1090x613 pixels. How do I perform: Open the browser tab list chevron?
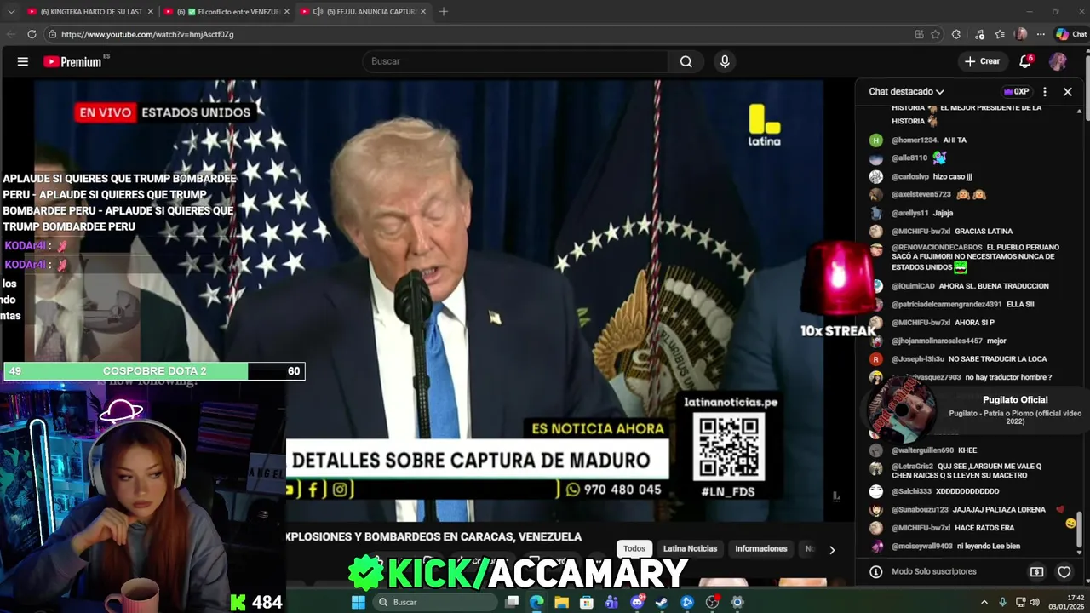pyautogui.click(x=11, y=12)
